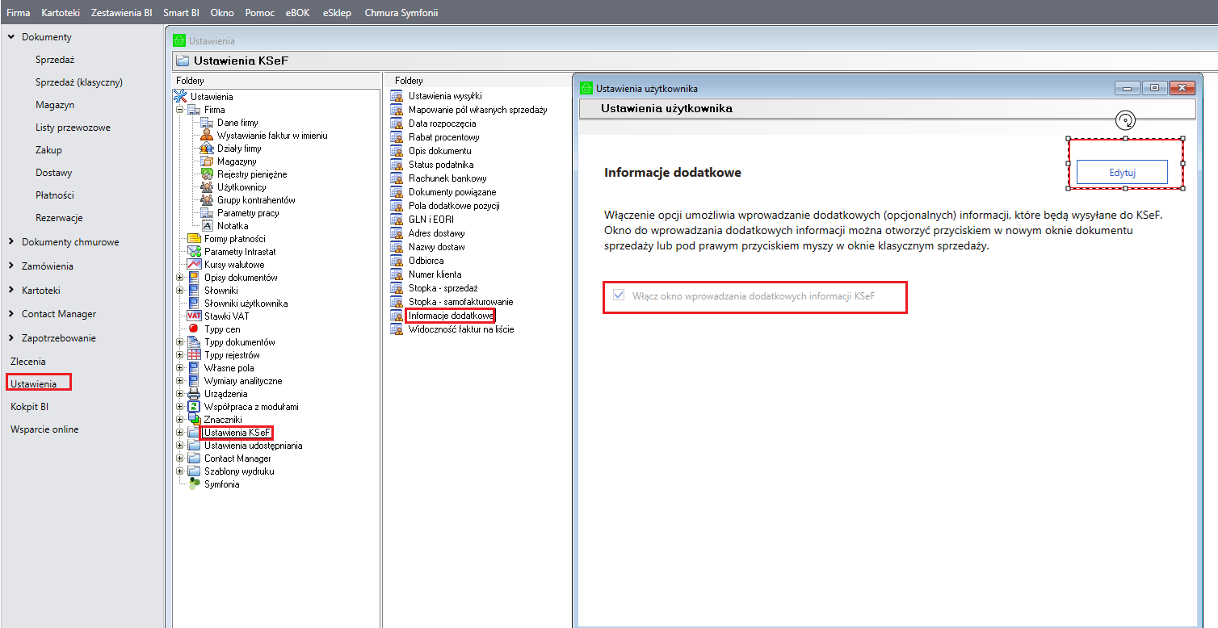Image resolution: width=1218 pixels, height=628 pixels.
Task: Click the rotate handle above Edytuj button
Action: 1126,121
